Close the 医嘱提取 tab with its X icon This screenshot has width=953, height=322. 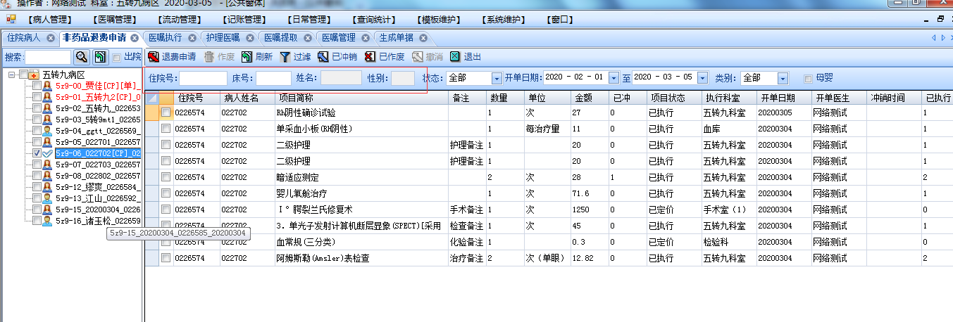click(x=307, y=37)
